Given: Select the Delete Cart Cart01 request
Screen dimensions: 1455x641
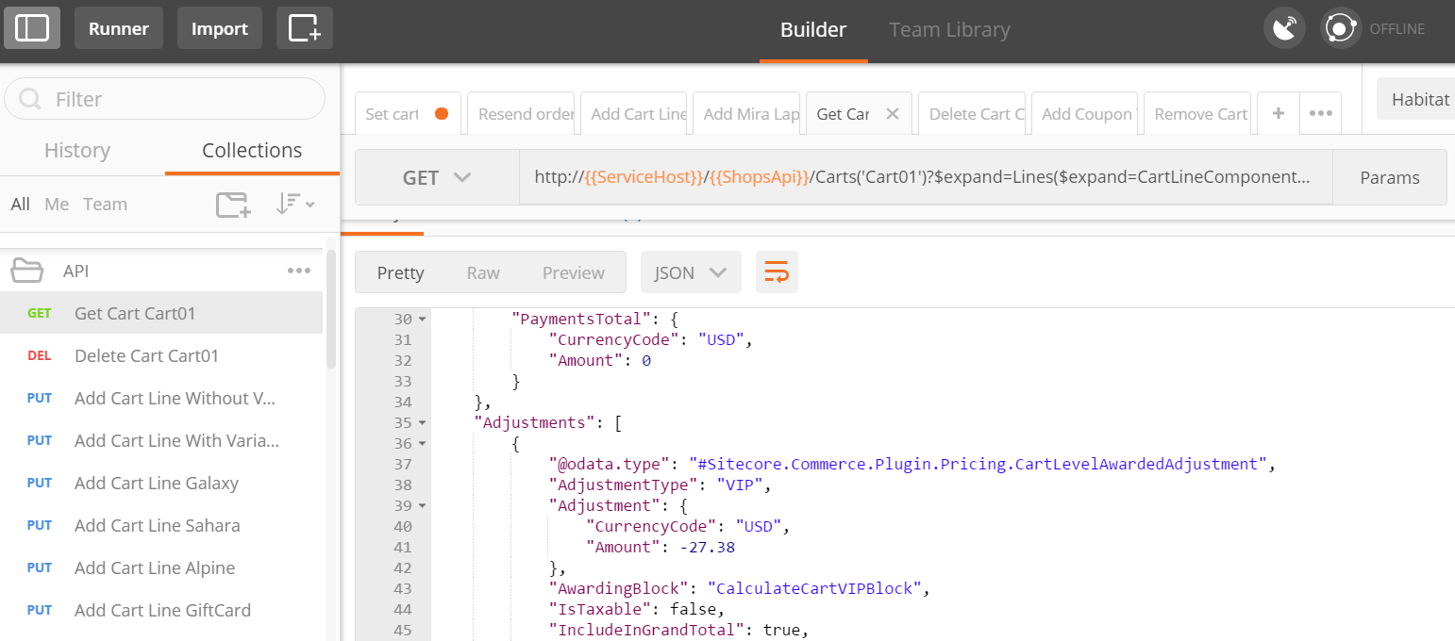Looking at the screenshot, I should [x=161, y=355].
